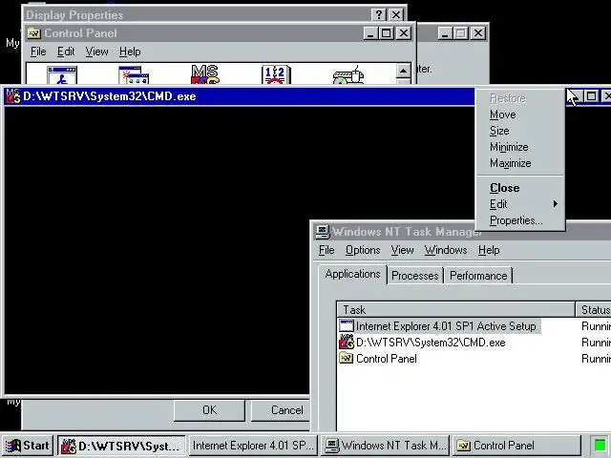Switch to the Processes tab

(415, 276)
